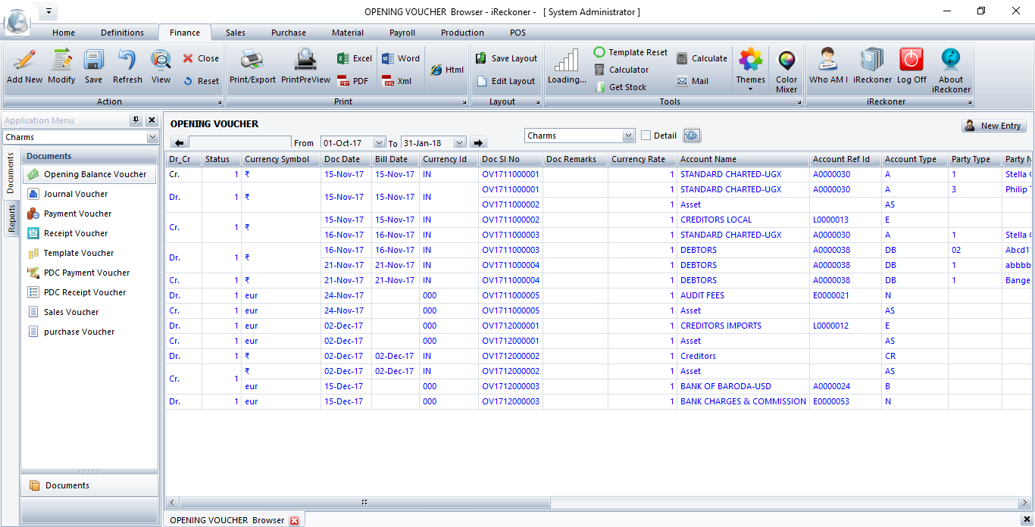Click the Log Off power icon
Screen dimensions: 1035x527
911,61
